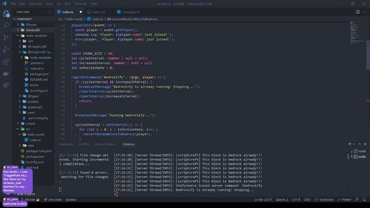Change line endings via CRLF item

(307, 199)
